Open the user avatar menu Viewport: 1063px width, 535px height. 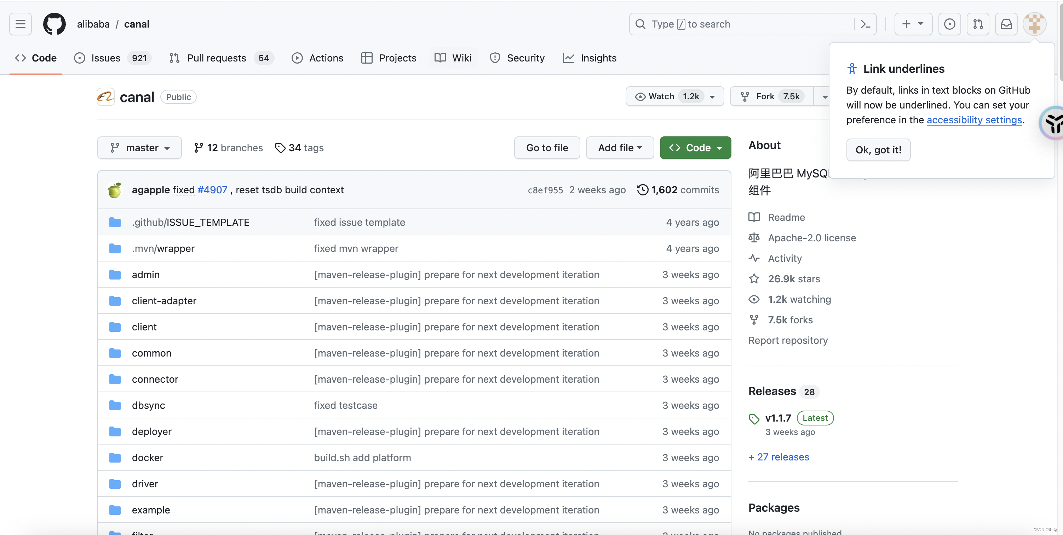coord(1035,24)
